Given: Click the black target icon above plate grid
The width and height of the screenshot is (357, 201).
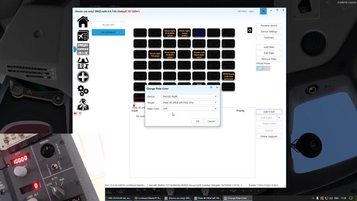Looking at the screenshot, I should [250, 30].
